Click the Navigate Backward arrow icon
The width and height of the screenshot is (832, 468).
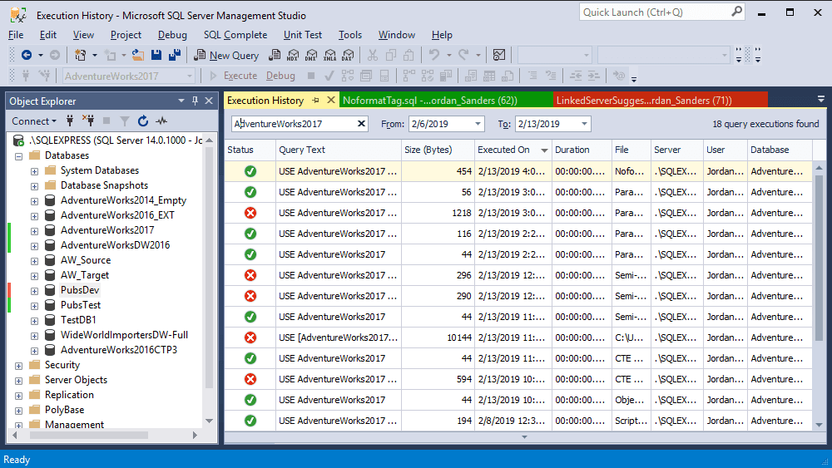[x=27, y=55]
